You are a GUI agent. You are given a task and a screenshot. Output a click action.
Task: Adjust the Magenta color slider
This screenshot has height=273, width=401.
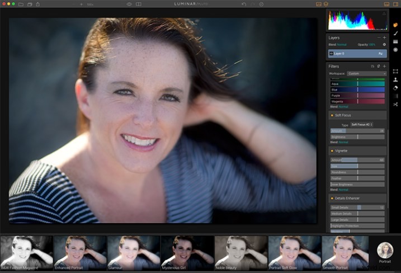pos(357,101)
